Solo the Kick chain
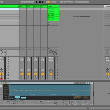 coord(22,77)
